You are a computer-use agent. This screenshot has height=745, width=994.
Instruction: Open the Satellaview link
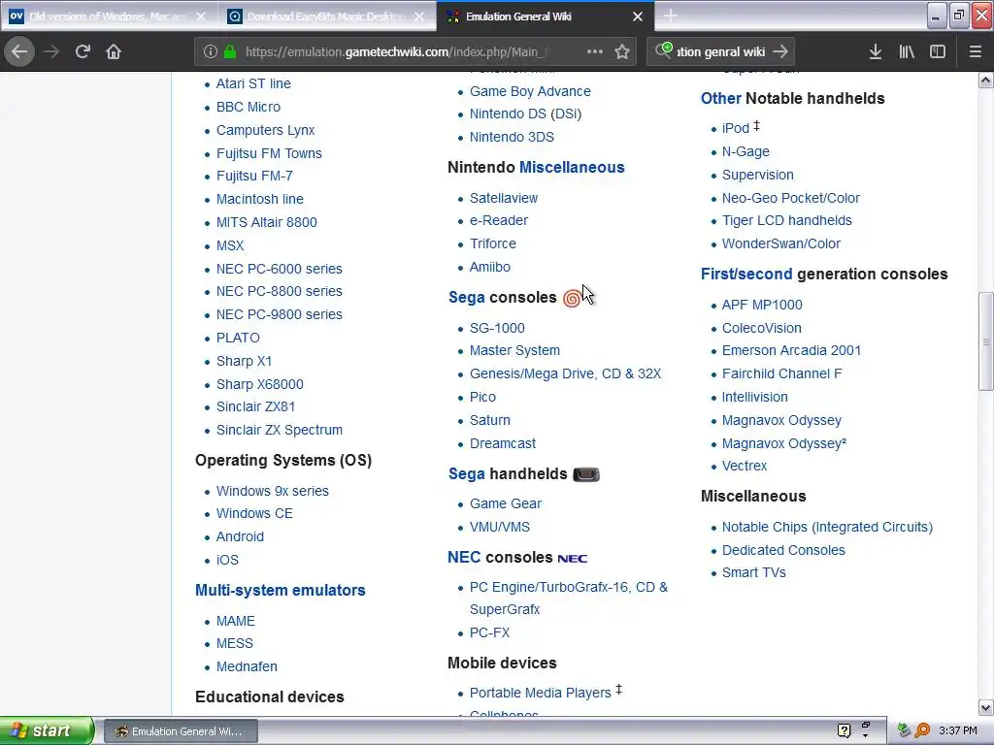tap(504, 198)
